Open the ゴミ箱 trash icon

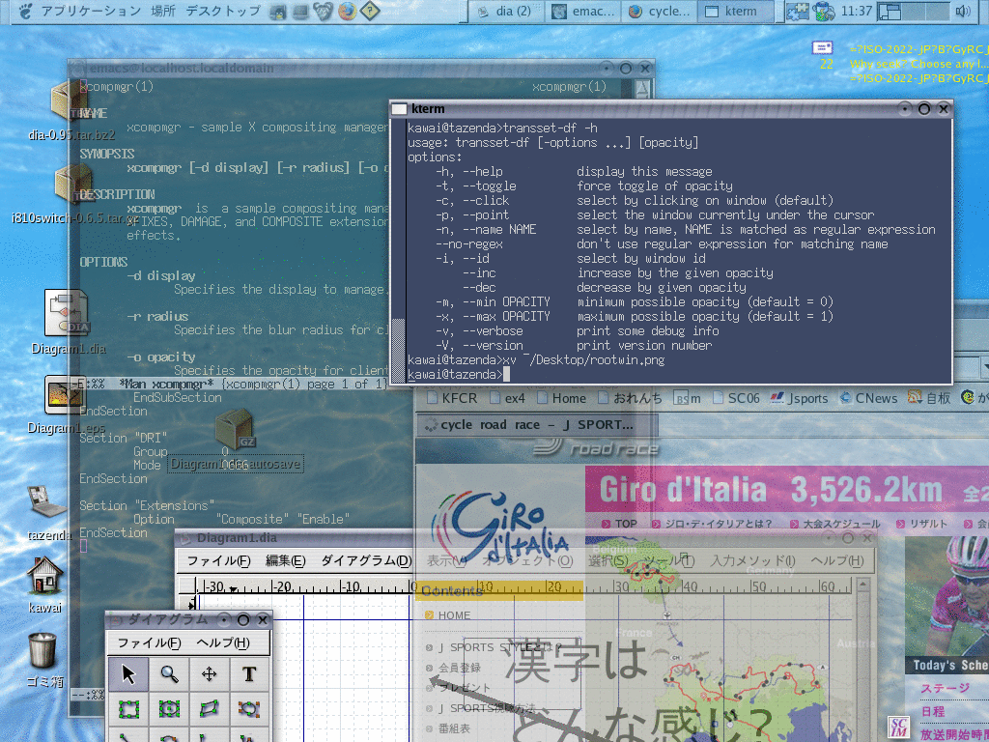42,650
